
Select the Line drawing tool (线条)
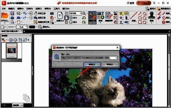tap(134, 17)
